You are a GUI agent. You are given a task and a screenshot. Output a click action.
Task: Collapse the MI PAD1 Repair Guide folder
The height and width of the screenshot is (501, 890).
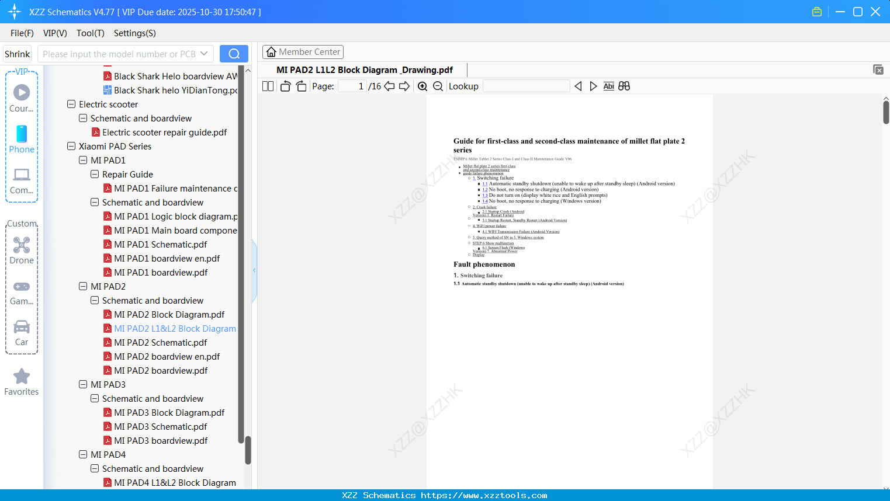95,175
